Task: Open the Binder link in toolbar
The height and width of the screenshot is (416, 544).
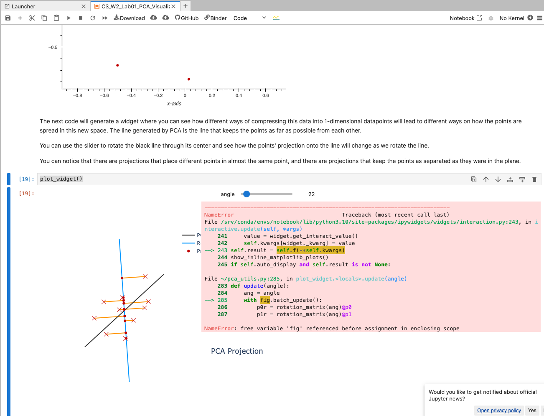Action: (x=216, y=18)
